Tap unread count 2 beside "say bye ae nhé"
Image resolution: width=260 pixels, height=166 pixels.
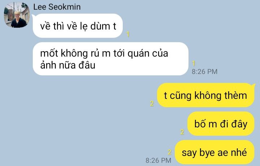169,152
